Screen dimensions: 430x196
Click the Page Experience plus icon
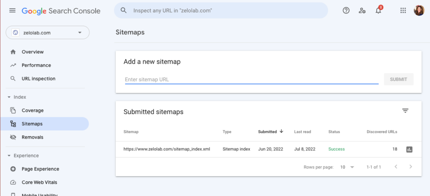pos(13,169)
